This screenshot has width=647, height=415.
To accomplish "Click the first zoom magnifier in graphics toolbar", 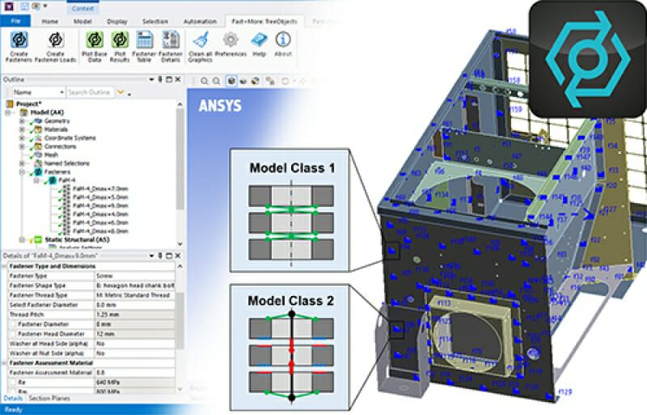I will point(205,81).
